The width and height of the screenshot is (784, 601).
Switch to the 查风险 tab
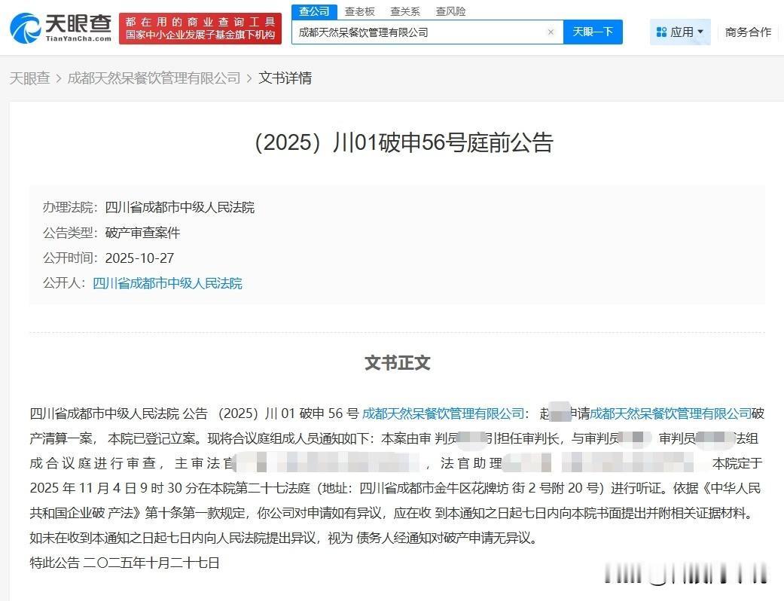point(450,11)
